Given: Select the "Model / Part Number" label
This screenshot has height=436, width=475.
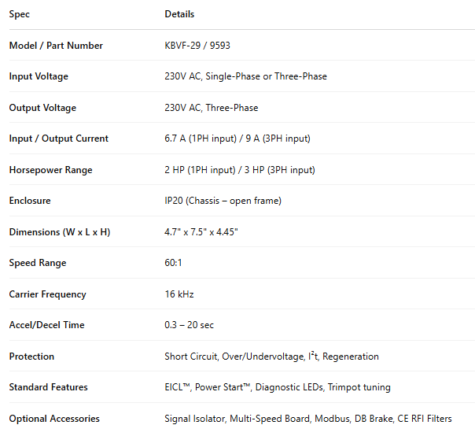Looking at the screenshot, I should (56, 46).
